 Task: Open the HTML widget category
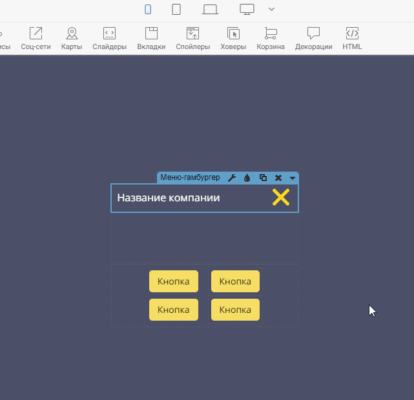coord(352,39)
